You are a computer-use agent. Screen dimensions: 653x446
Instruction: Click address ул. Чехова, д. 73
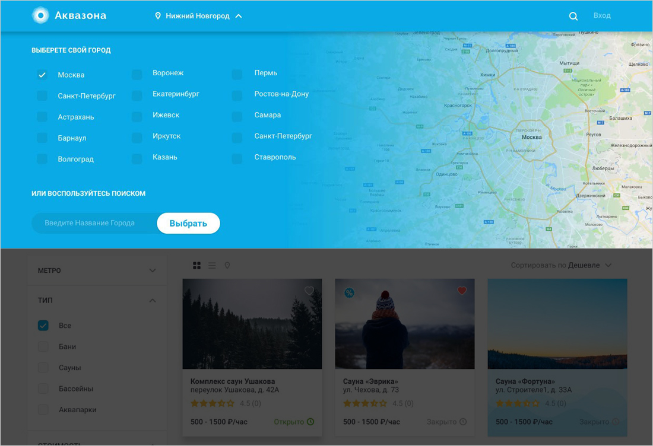370,390
